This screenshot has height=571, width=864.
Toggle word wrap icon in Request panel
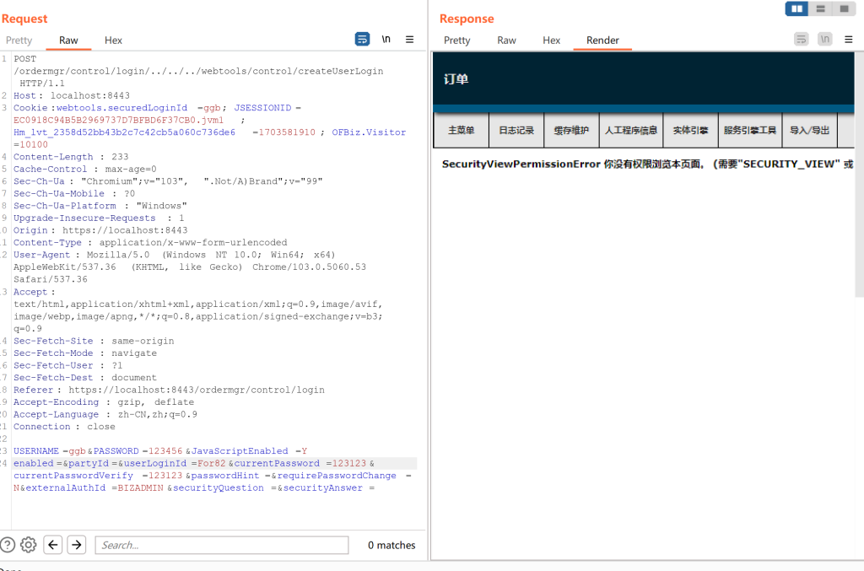[x=362, y=39]
